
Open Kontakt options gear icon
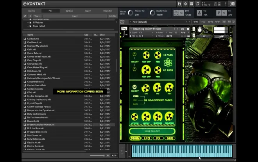(x=185, y=4)
